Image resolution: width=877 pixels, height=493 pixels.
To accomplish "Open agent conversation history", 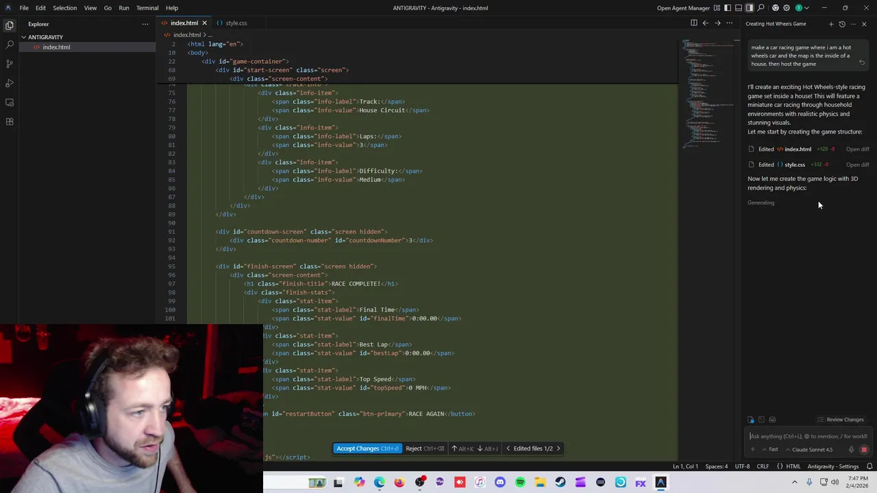I will [842, 24].
